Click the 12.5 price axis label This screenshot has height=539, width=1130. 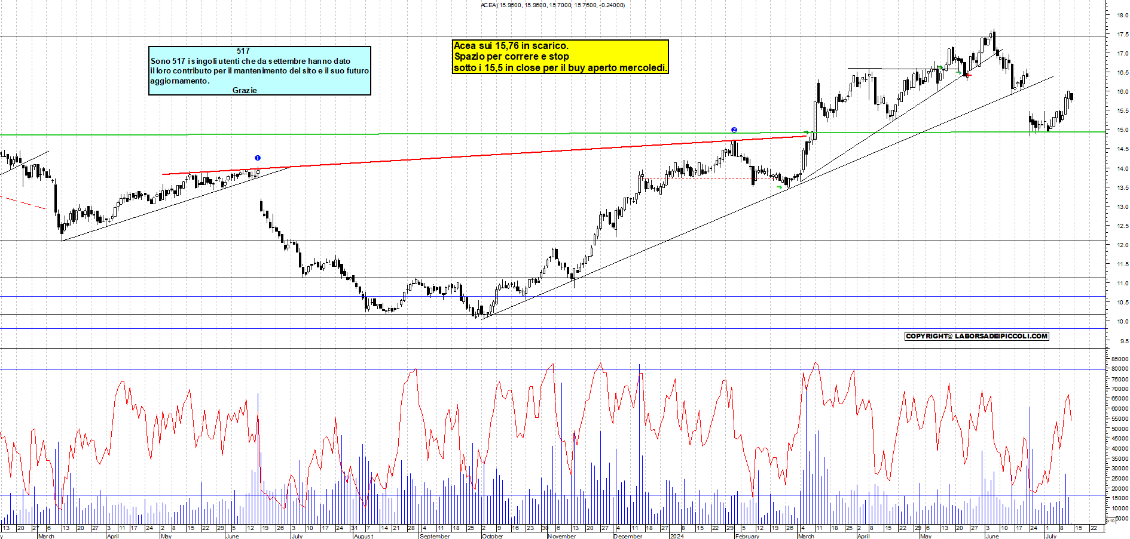click(1122, 226)
